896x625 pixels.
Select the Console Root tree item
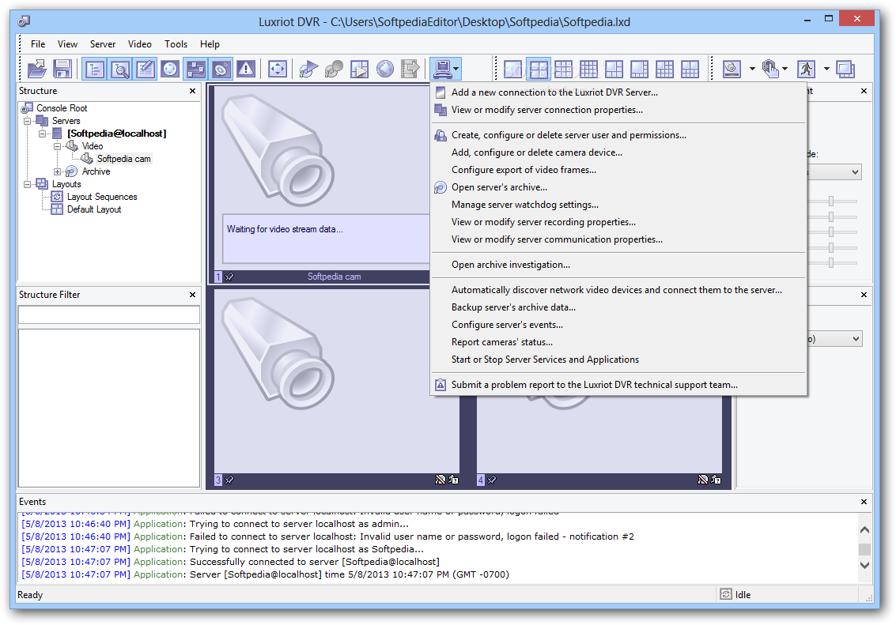(62, 108)
